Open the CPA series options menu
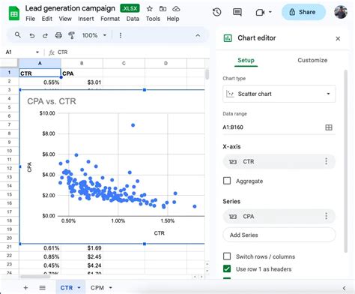 326,216
